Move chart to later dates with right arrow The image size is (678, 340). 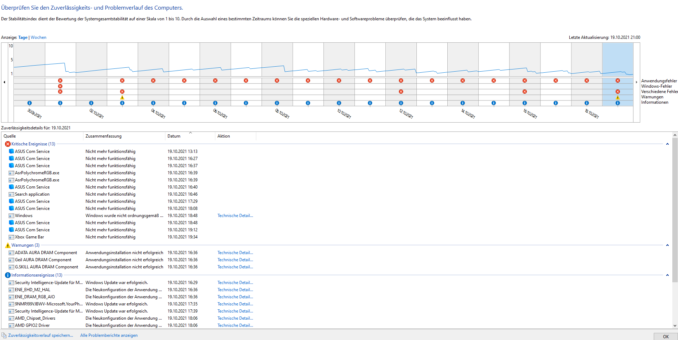click(637, 82)
